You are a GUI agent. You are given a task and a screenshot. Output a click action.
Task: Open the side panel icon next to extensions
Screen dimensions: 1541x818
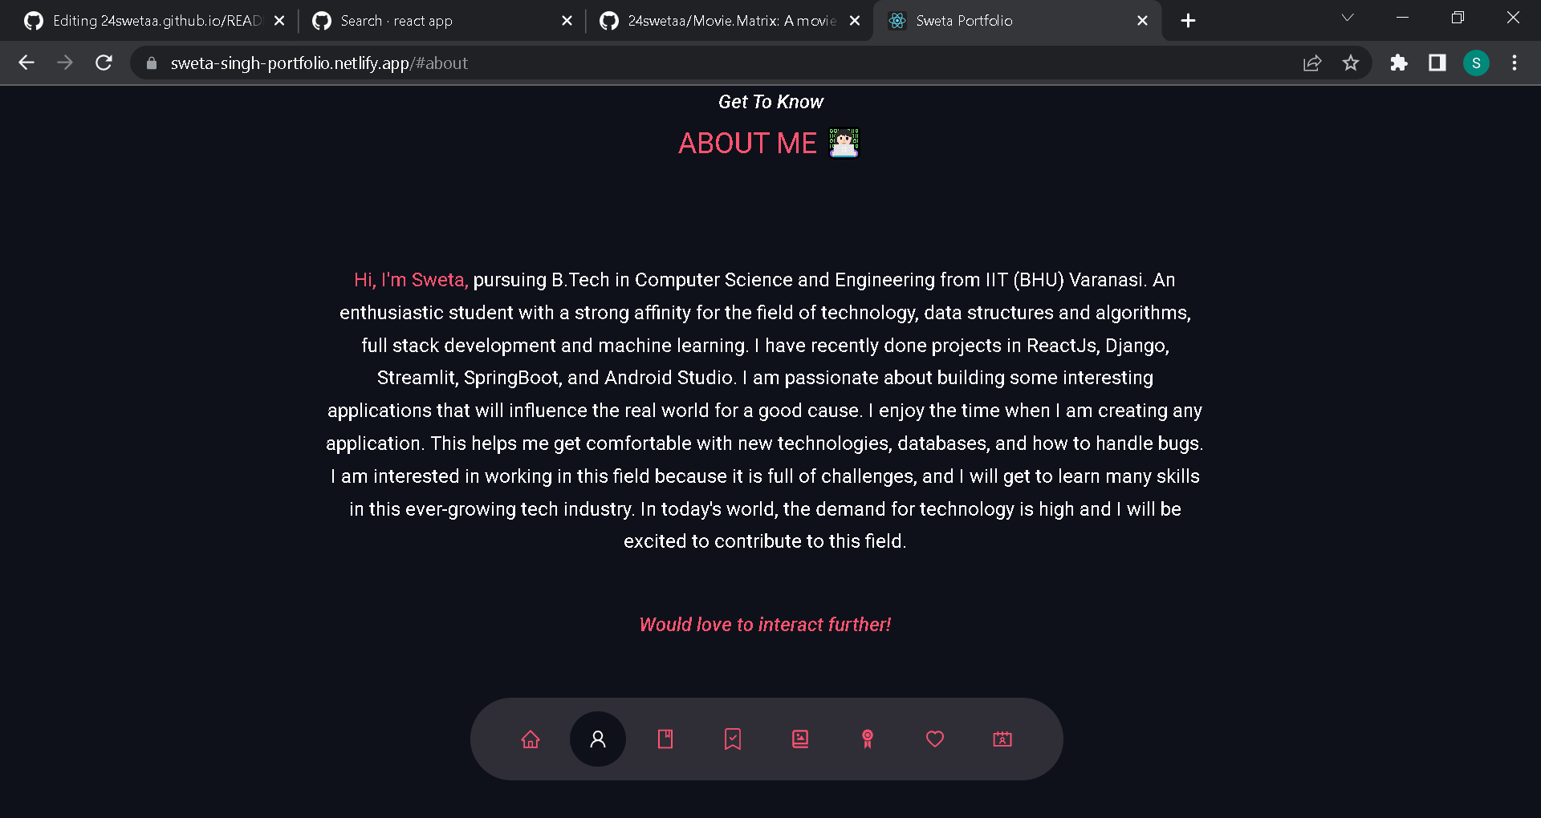pyautogui.click(x=1437, y=63)
